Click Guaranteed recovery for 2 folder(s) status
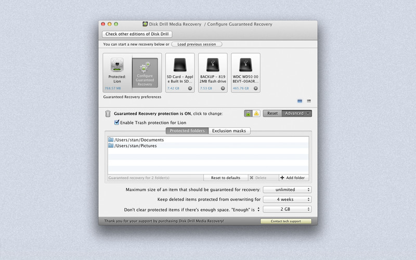Screen dimensions: 416x260 [139, 178]
